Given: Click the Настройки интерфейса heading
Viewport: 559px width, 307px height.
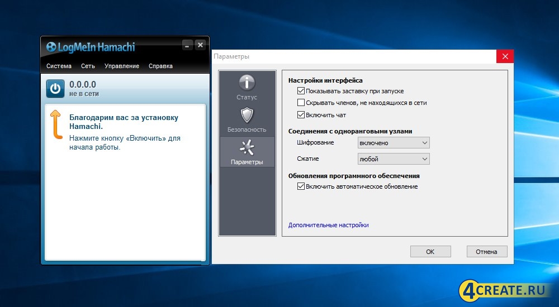Looking at the screenshot, I should coord(325,80).
